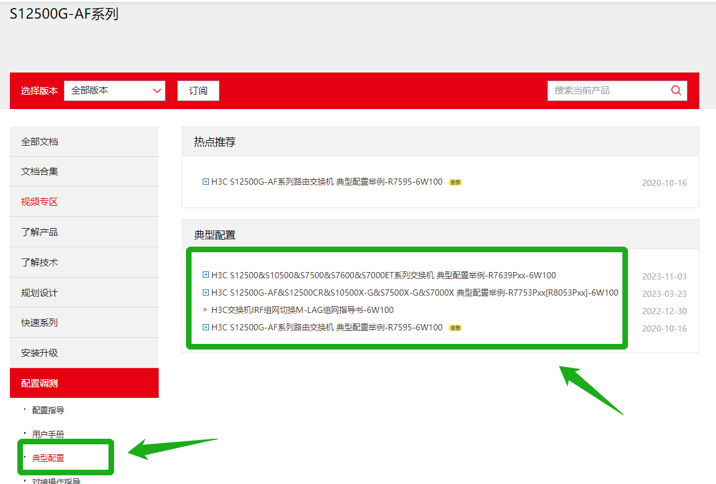The height and width of the screenshot is (484, 716).
Task: Open 了解技术 sidebar item
Action: pos(84,263)
